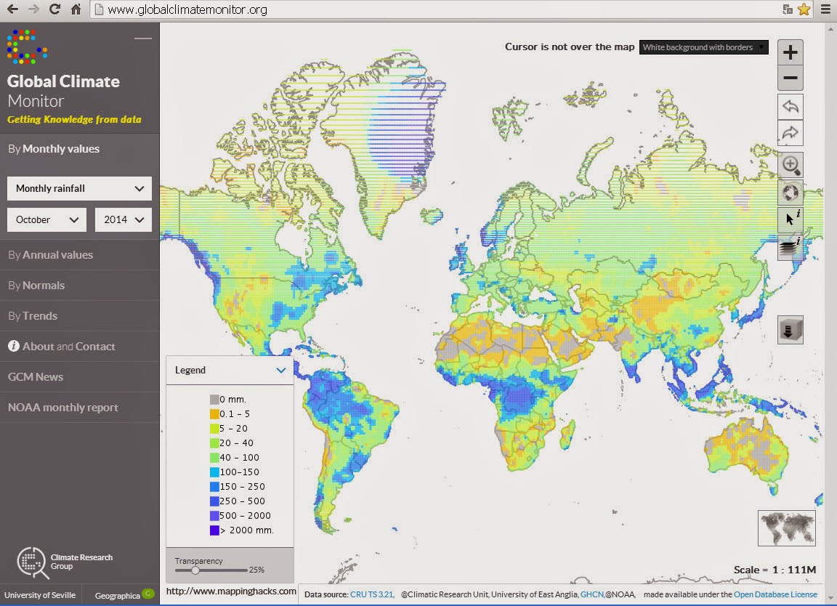
Task: Open the Open Database License link
Action: click(x=775, y=594)
